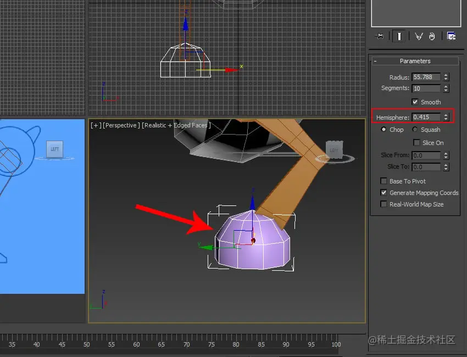This screenshot has height=357, width=467.
Task: Uncheck the Smooth checkbox
Action: click(x=415, y=102)
